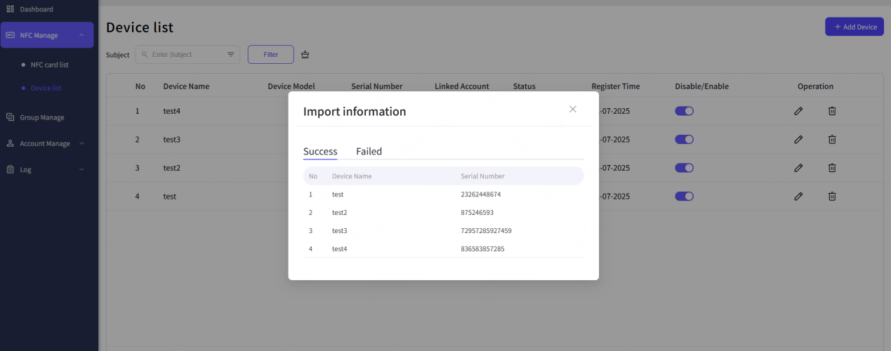Screen dimensions: 891x351
Task: Edit device test3 using pencil icon
Action: coord(798,140)
